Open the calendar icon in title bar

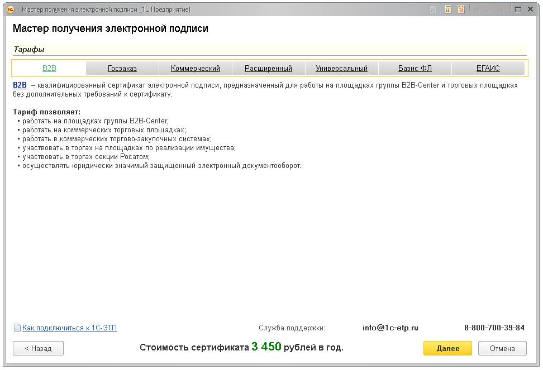pos(461,9)
